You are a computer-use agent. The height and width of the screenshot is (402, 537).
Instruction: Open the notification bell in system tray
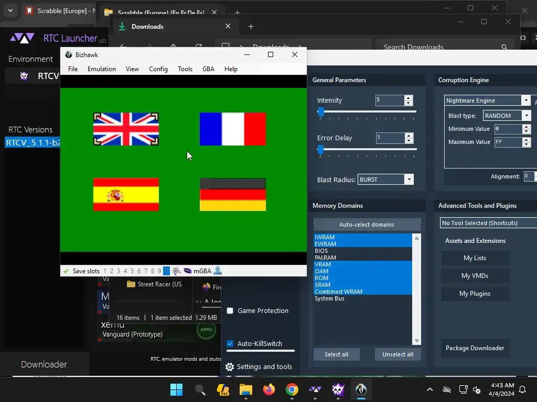pyautogui.click(x=523, y=389)
